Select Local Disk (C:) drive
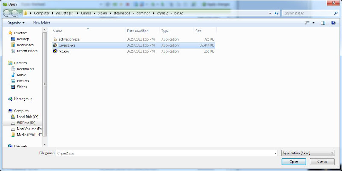Viewport: 342px width, 171px height. point(27,117)
